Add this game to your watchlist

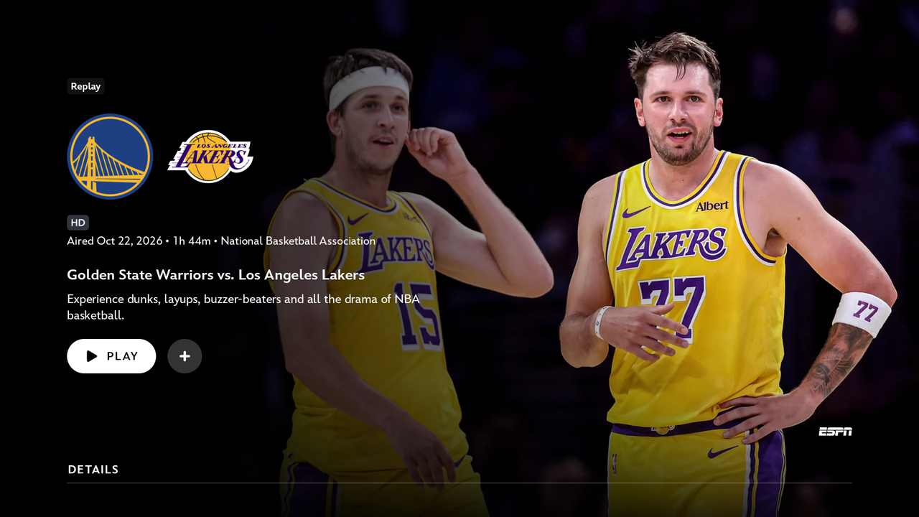tap(185, 356)
